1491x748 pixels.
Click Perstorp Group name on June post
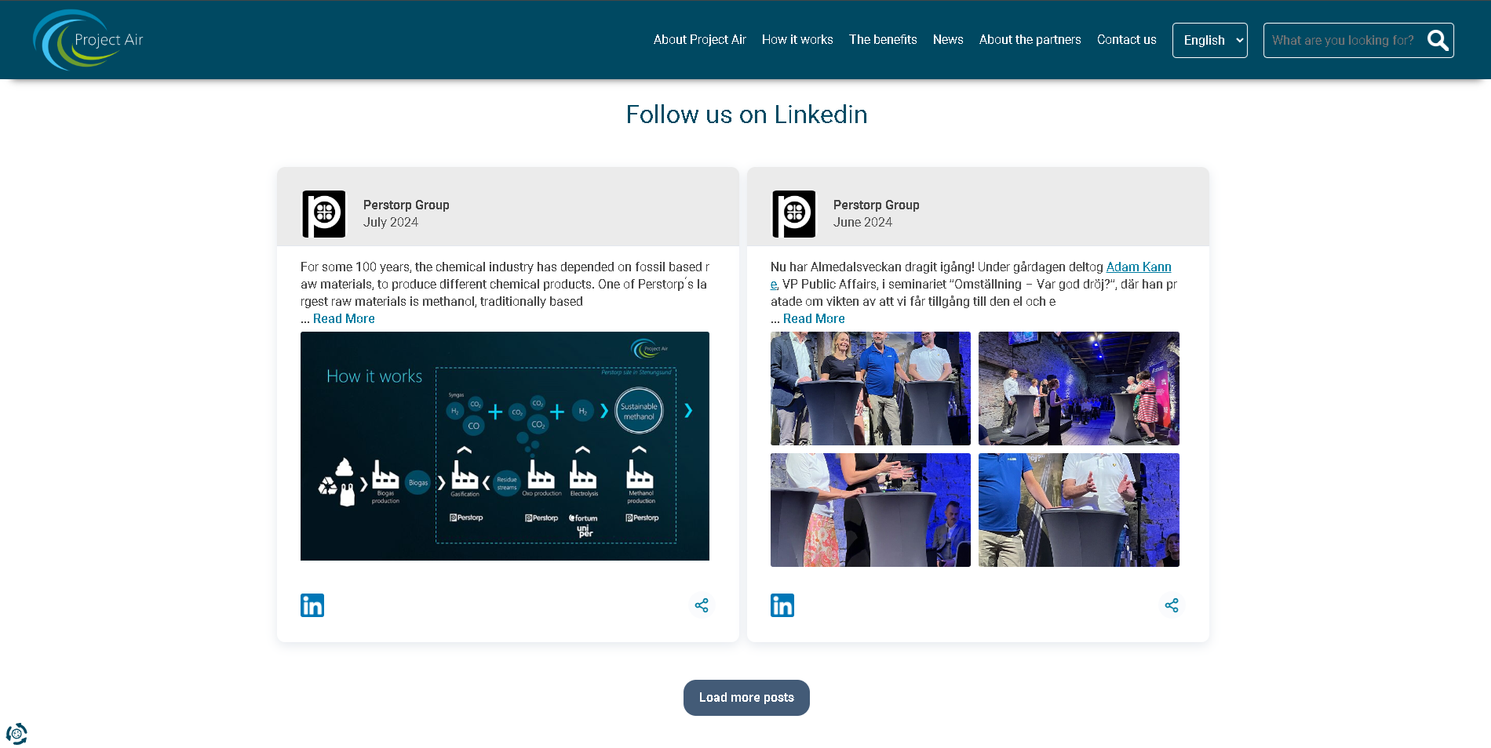(876, 205)
